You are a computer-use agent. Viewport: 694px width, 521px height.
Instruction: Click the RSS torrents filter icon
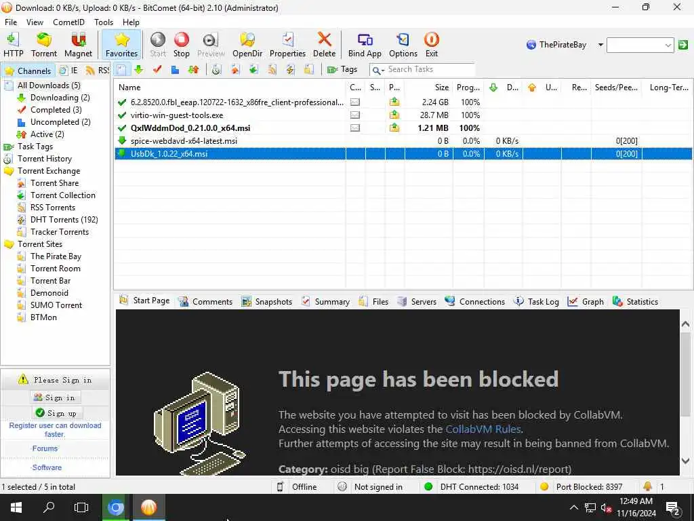[x=272, y=70]
